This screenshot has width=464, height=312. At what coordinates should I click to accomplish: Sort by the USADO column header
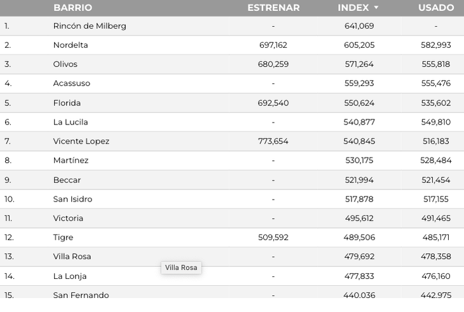[436, 8]
